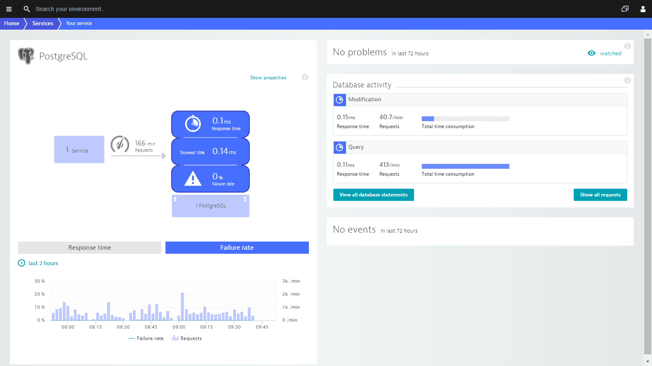652x366 pixels.
Task: Open the last 2 hours timeframe selector
Action: [x=38, y=263]
